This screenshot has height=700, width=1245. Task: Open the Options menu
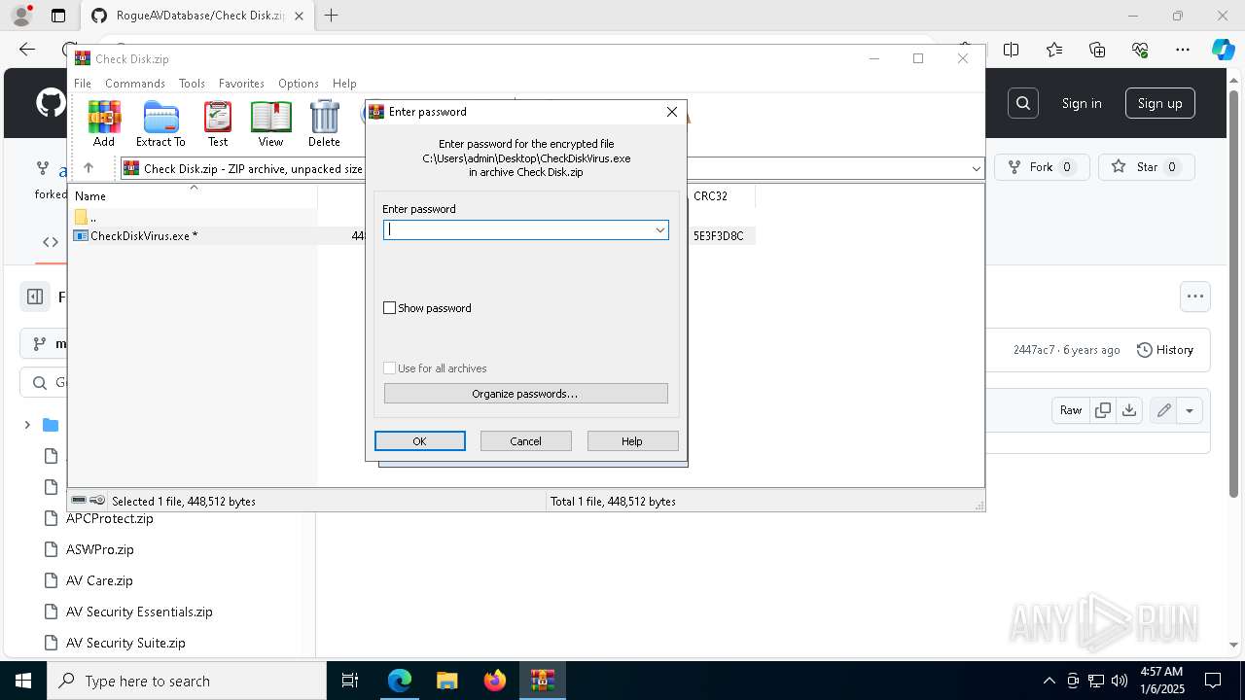pyautogui.click(x=298, y=84)
